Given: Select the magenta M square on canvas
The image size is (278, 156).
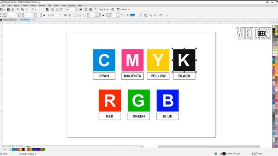Looking at the screenshot, I should click(132, 60).
